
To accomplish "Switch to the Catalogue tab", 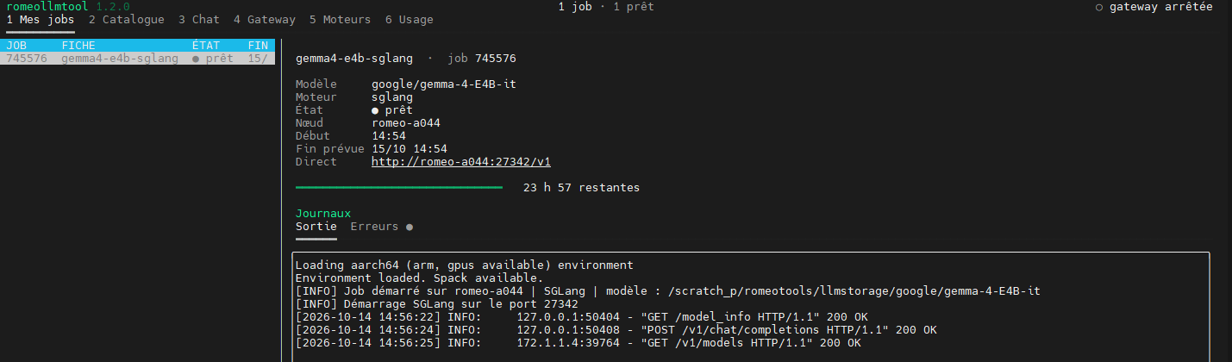I will (x=127, y=19).
